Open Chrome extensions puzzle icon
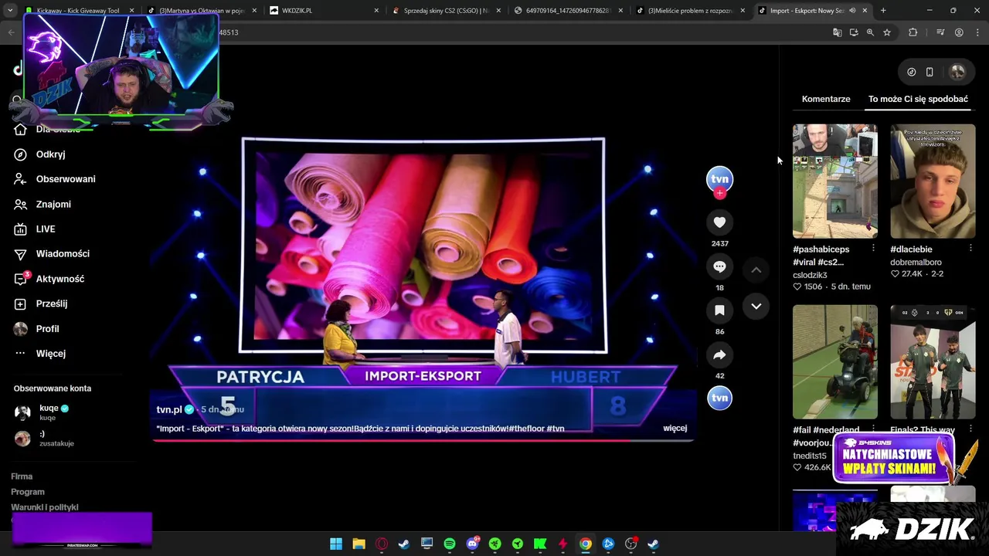The width and height of the screenshot is (989, 556). click(x=913, y=32)
